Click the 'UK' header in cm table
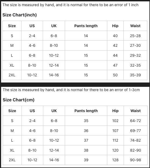 54,111
